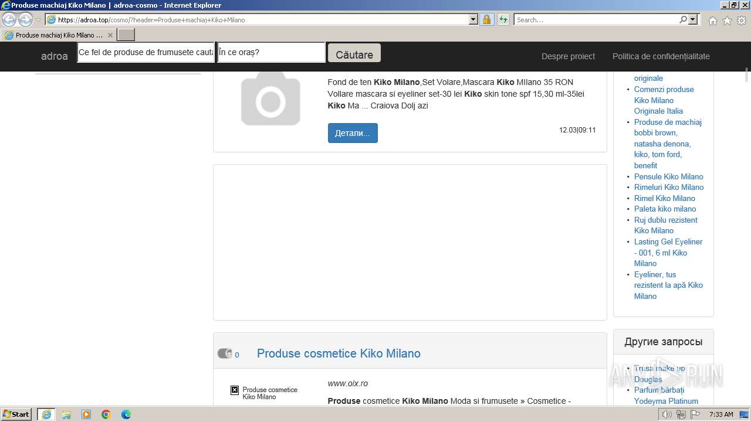Click the address bar URL field

tap(262, 19)
